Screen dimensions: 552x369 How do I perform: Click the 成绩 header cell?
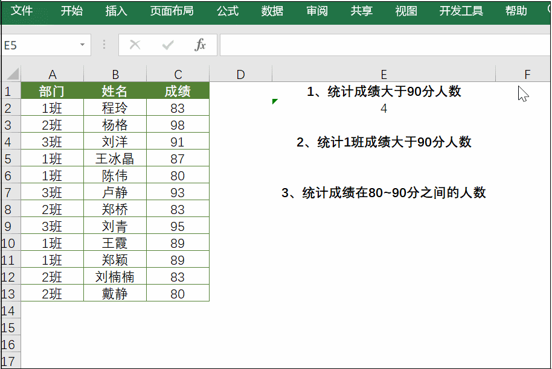coord(178,91)
